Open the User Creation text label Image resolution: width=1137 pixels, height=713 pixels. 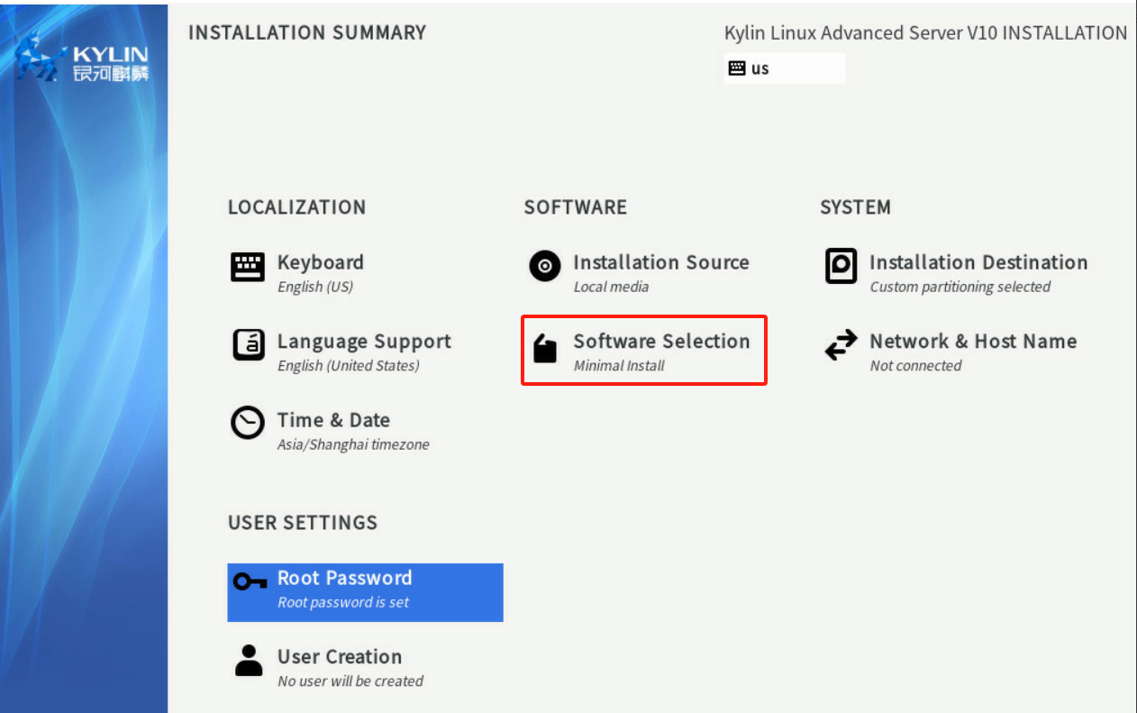pyautogui.click(x=340, y=657)
